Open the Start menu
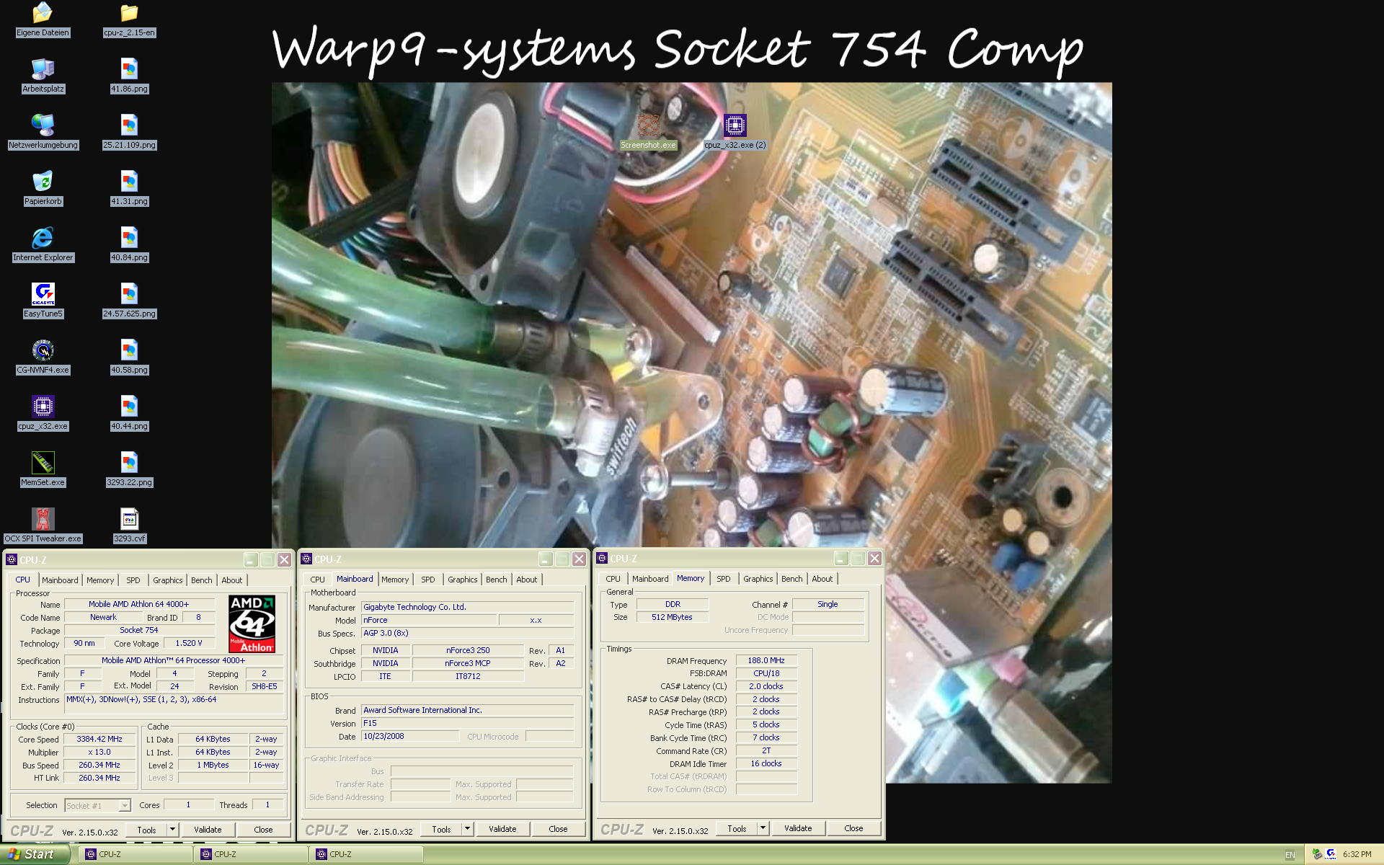Viewport: 1384px width, 865px height. coord(35,854)
